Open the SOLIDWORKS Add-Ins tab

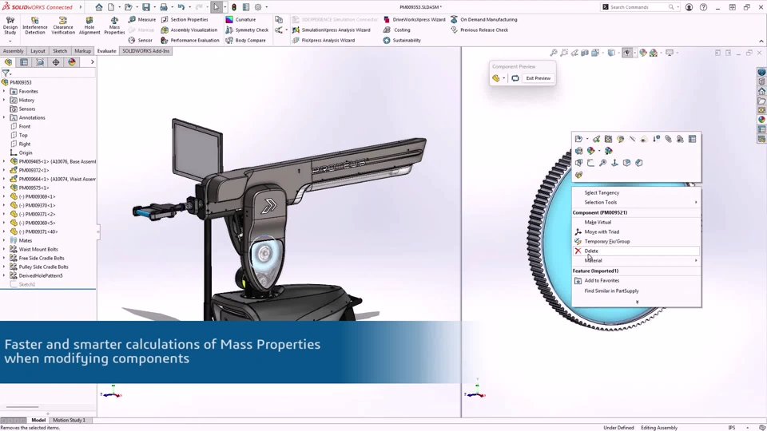[145, 51]
